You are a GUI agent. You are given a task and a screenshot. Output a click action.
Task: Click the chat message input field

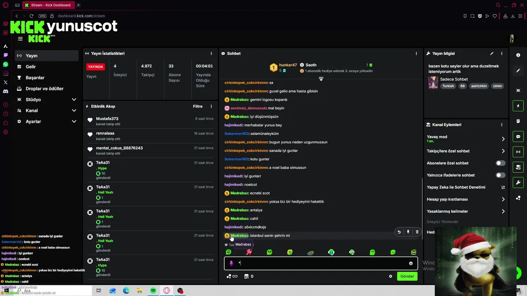point(321,264)
